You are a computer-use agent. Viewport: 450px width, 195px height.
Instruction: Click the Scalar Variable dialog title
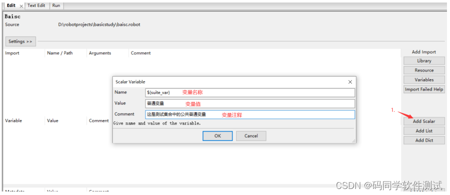130,82
